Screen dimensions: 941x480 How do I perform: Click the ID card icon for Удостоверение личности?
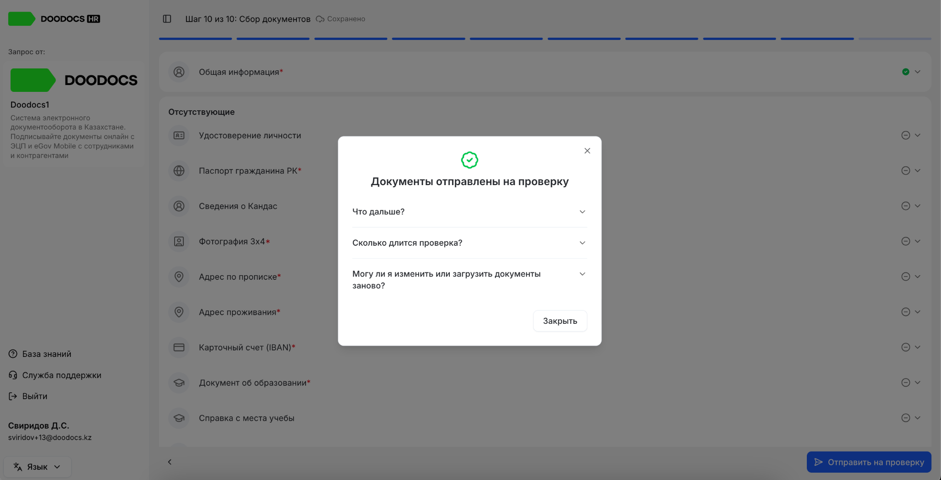tap(179, 136)
